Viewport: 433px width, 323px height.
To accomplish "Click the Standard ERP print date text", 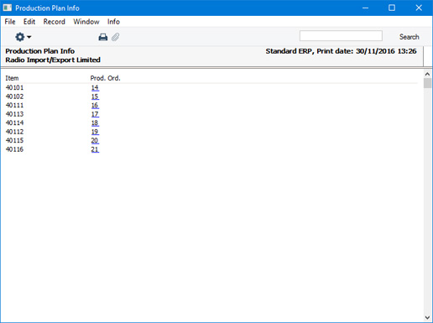I will (341, 51).
